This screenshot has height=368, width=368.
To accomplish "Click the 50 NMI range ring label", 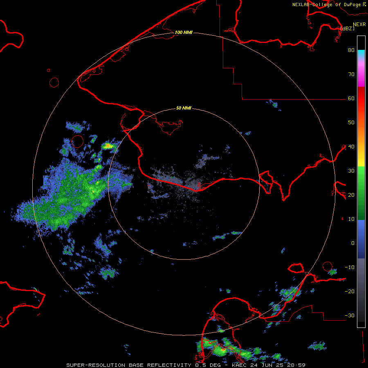I will click(x=184, y=108).
